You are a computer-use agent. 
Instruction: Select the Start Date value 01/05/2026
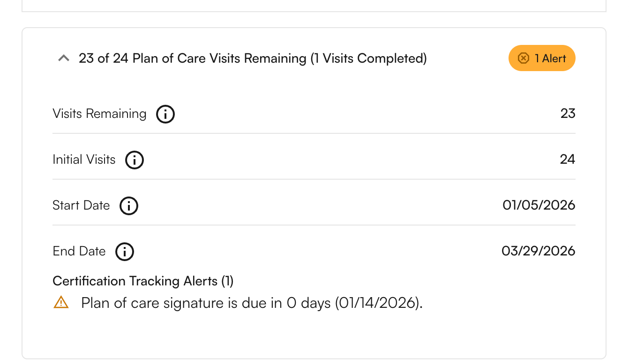point(539,205)
